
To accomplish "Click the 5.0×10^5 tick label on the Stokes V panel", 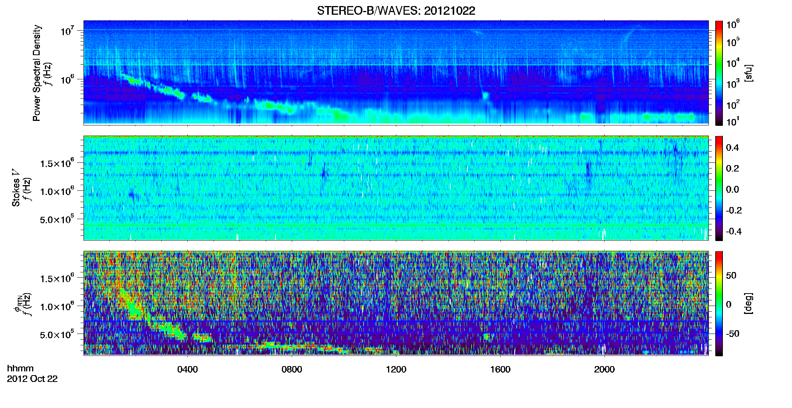I will tap(57, 219).
